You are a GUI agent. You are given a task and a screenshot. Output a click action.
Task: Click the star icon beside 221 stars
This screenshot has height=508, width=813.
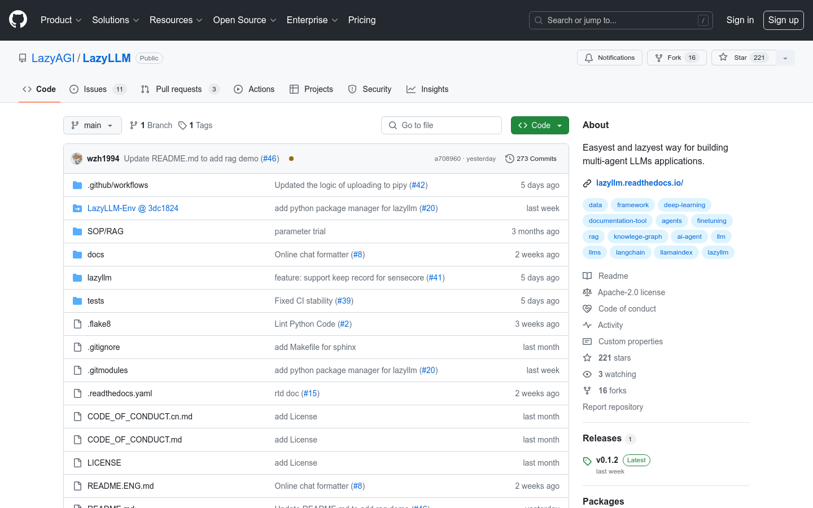587,358
